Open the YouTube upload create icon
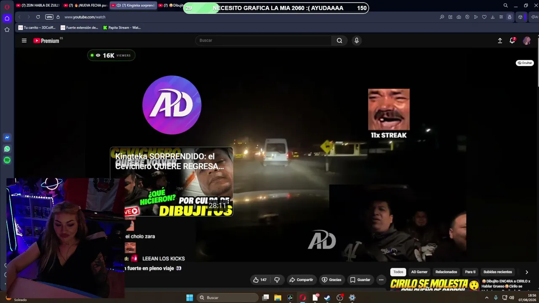This screenshot has height=303, width=539. (x=500, y=40)
